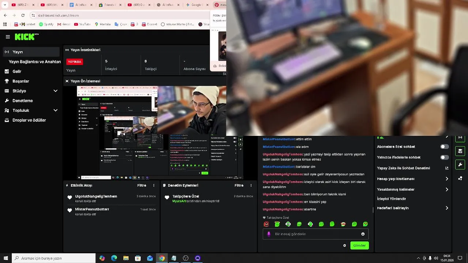Open File Explorer from taskbar
The image size is (468, 263).
(126, 258)
